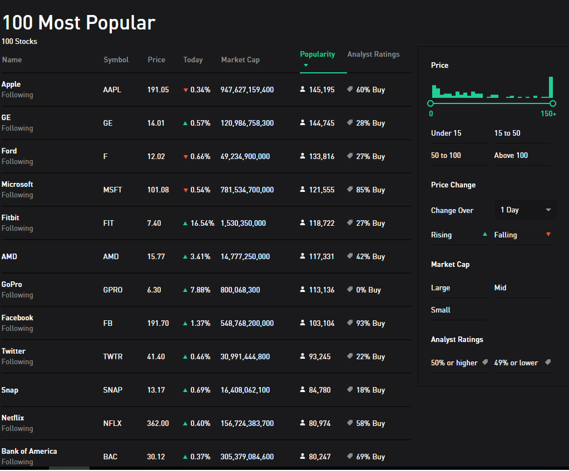Open the Fitbit stock page
Image resolution: width=569 pixels, height=471 pixels.
tap(10, 218)
